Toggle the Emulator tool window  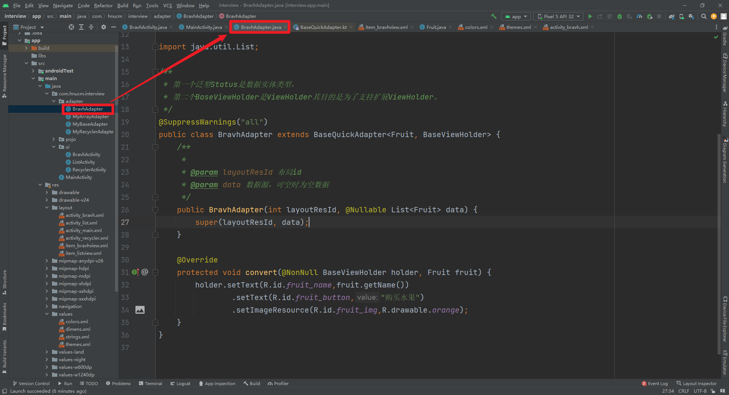(725, 363)
